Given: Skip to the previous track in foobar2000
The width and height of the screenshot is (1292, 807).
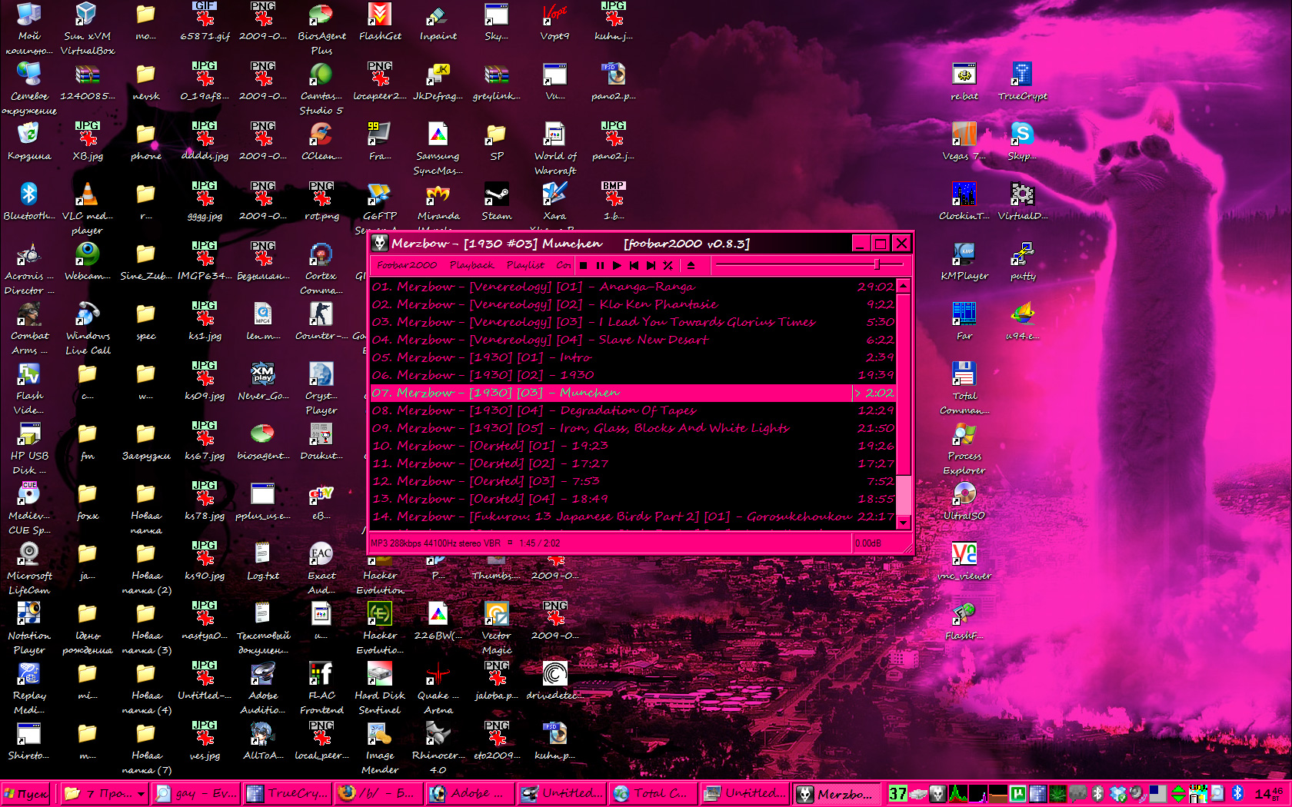Looking at the screenshot, I should (634, 265).
